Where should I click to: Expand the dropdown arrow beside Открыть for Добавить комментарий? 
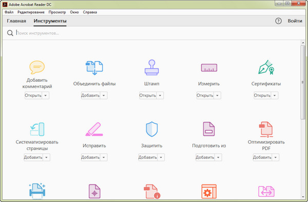click(45, 96)
